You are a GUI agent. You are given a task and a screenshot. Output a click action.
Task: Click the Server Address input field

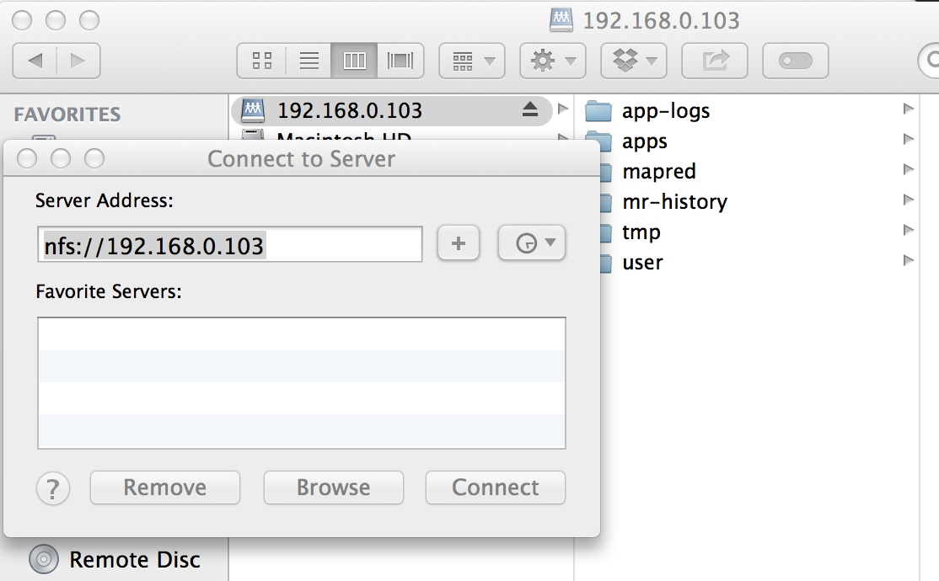[230, 244]
